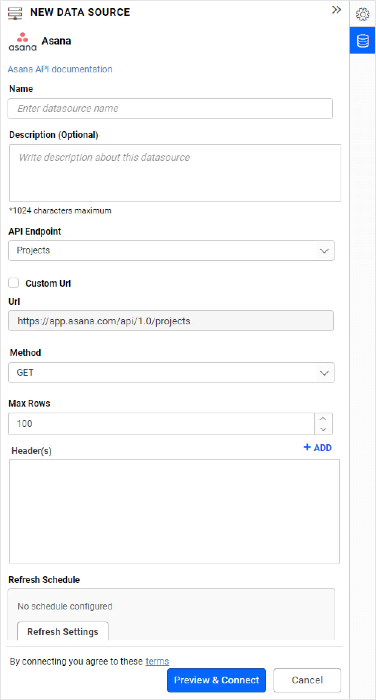Open Refresh Settings
Image resolution: width=376 pixels, height=700 pixels.
pos(63,631)
